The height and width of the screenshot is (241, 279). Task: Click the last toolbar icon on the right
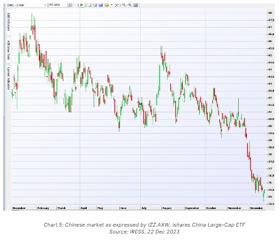coord(136,5)
